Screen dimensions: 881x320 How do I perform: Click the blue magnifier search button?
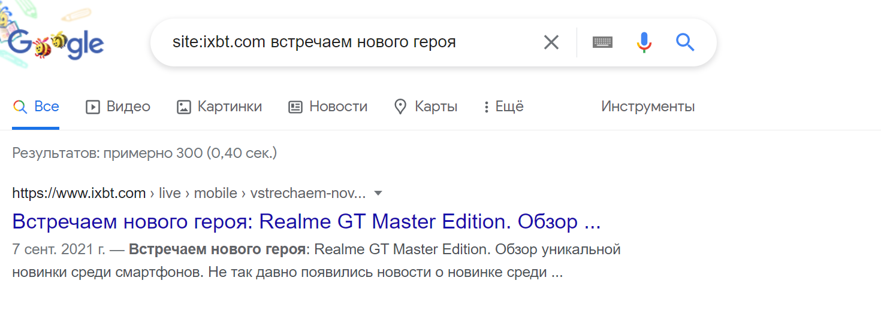point(685,42)
